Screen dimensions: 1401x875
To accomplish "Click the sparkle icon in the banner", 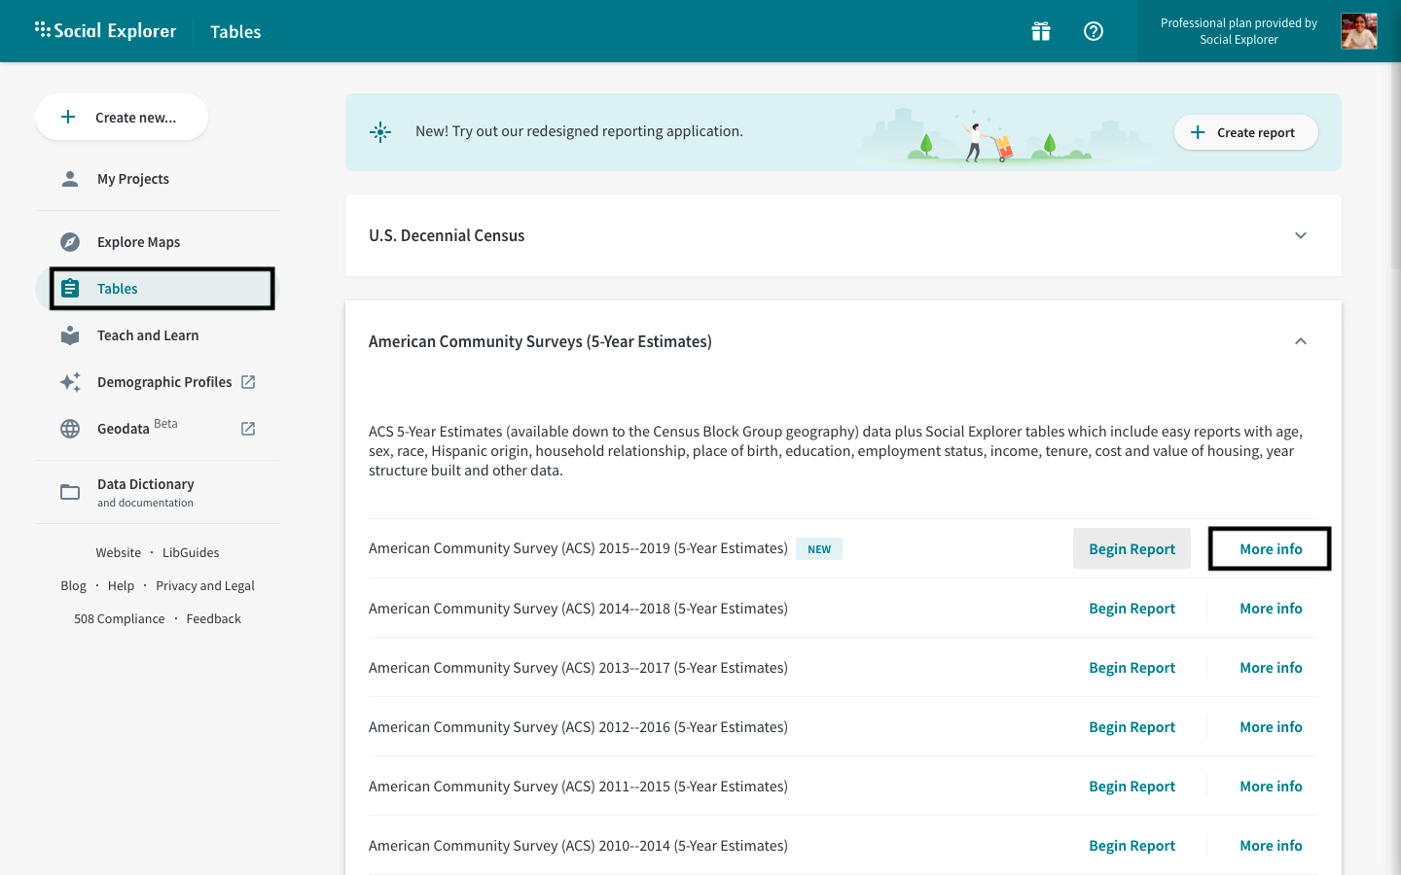I will 380,132.
